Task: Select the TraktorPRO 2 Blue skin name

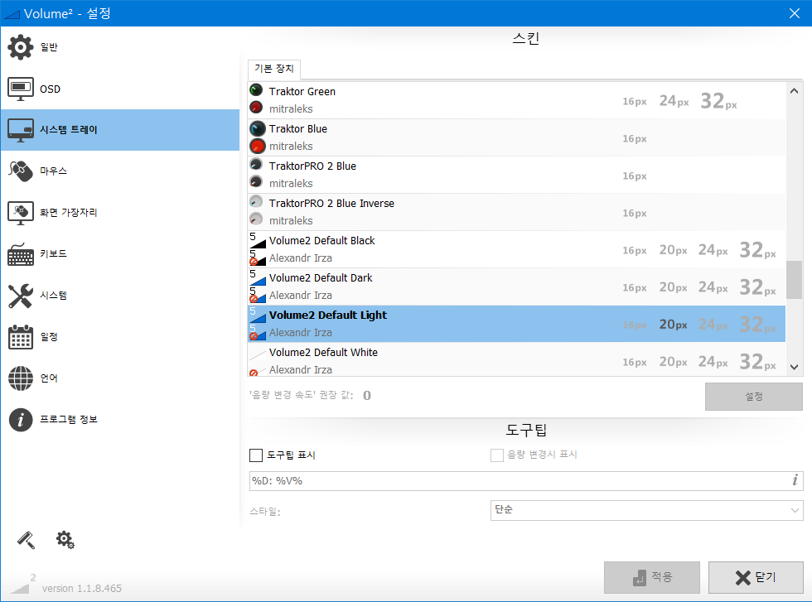Action: [x=313, y=166]
